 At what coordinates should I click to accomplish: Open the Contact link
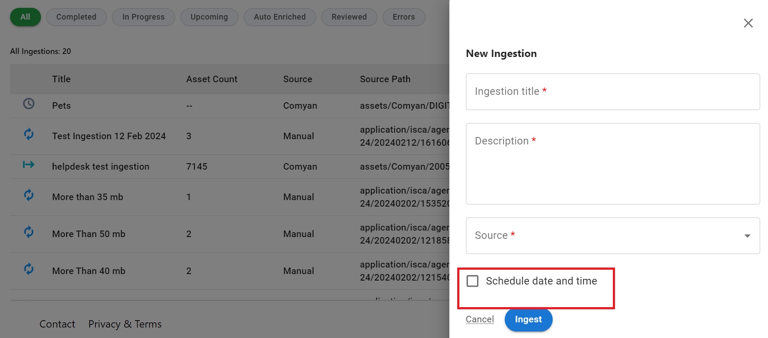tap(57, 324)
